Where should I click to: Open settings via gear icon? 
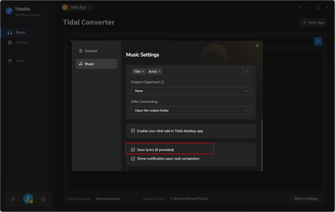pyautogui.click(x=13, y=199)
